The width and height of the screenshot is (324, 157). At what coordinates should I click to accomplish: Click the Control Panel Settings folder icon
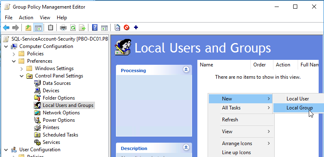coord(30,76)
